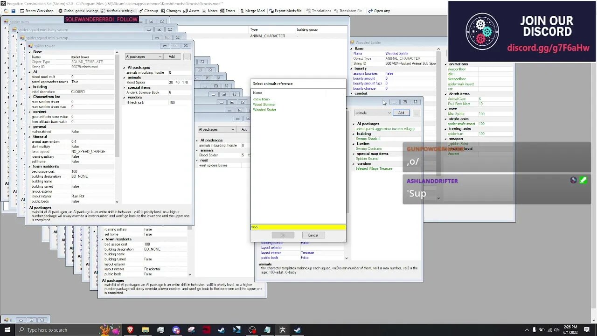Collapse vendors group in spider tower window
597x336 pixels.
point(125,97)
